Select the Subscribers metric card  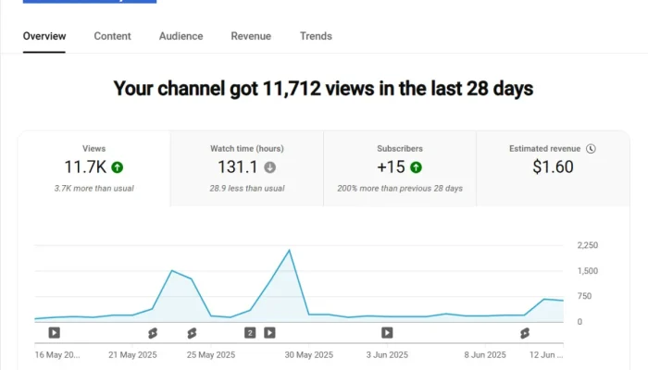(400, 168)
